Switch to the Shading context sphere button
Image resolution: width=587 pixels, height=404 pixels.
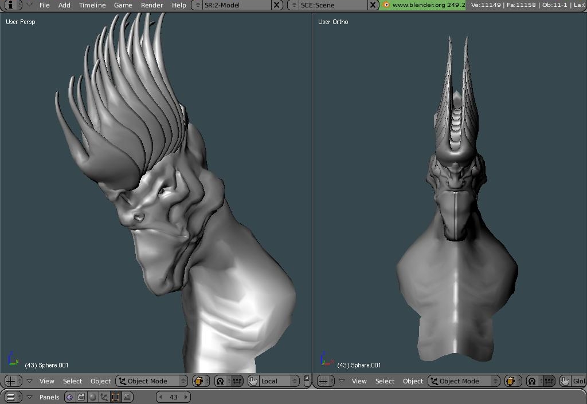click(x=92, y=397)
